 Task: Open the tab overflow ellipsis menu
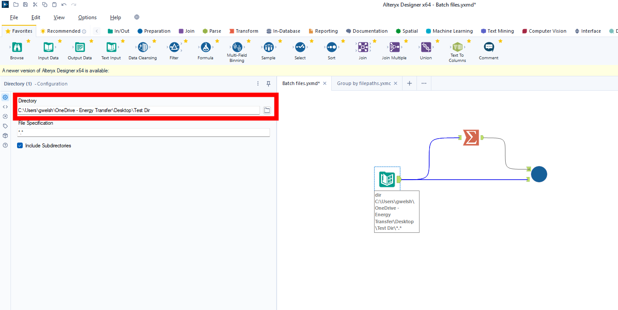coord(424,83)
